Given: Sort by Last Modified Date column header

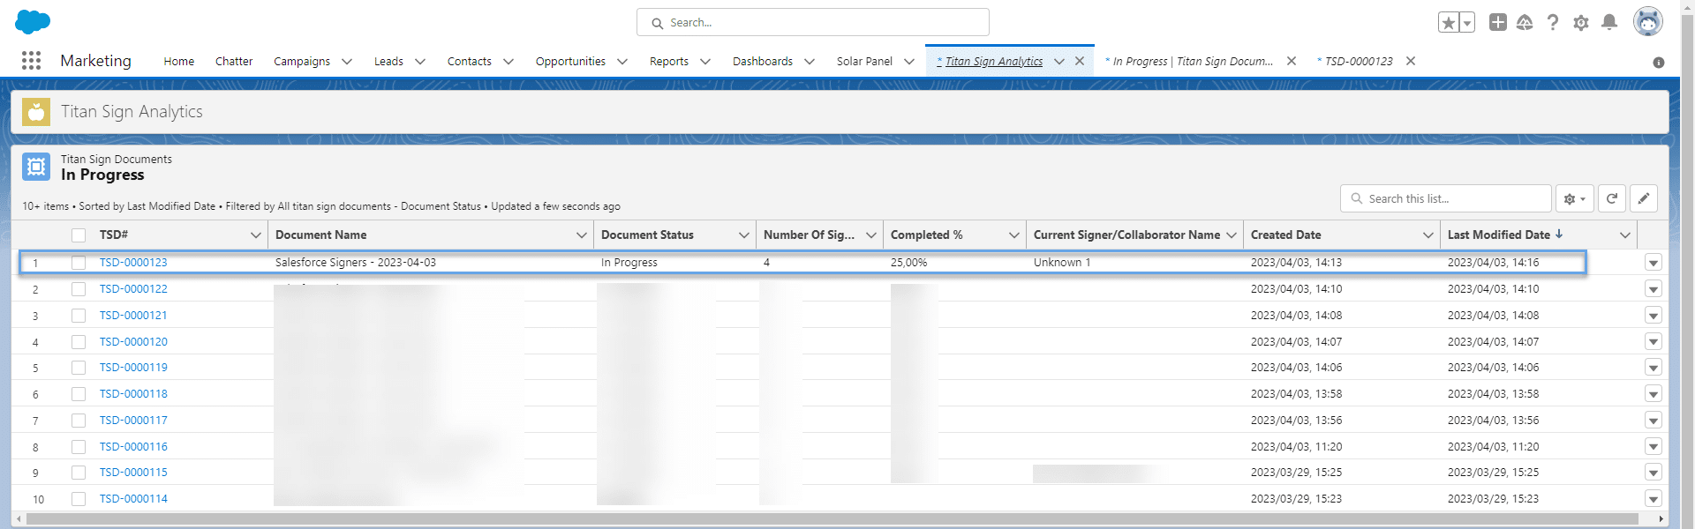Looking at the screenshot, I should [1498, 235].
